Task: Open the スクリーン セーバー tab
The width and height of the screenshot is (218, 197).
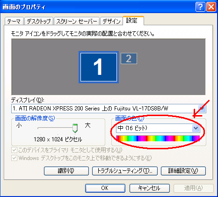Action: (77, 21)
